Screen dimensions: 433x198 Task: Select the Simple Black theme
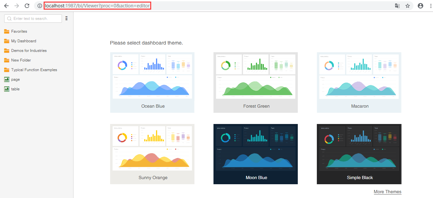point(359,154)
